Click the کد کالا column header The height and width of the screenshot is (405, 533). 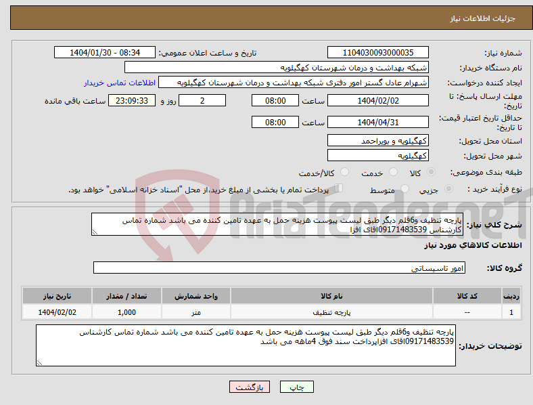[467, 296]
